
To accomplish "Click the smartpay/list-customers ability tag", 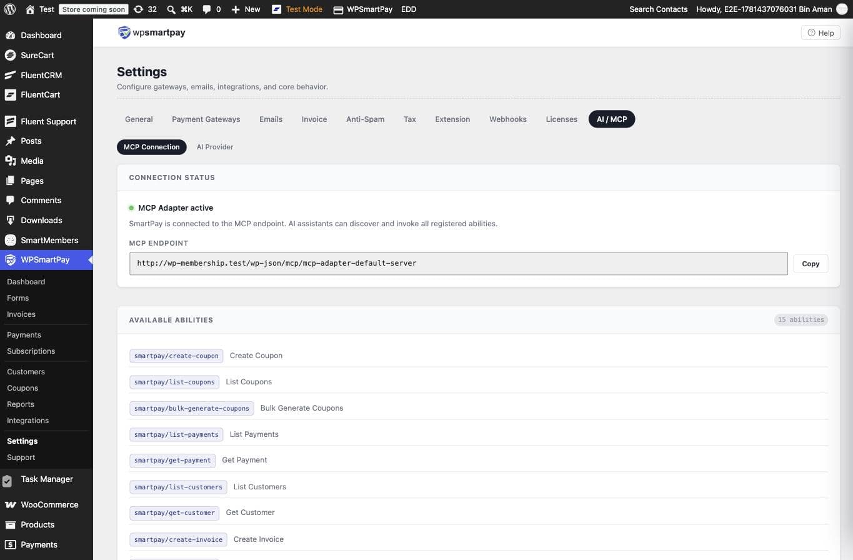I will (178, 487).
